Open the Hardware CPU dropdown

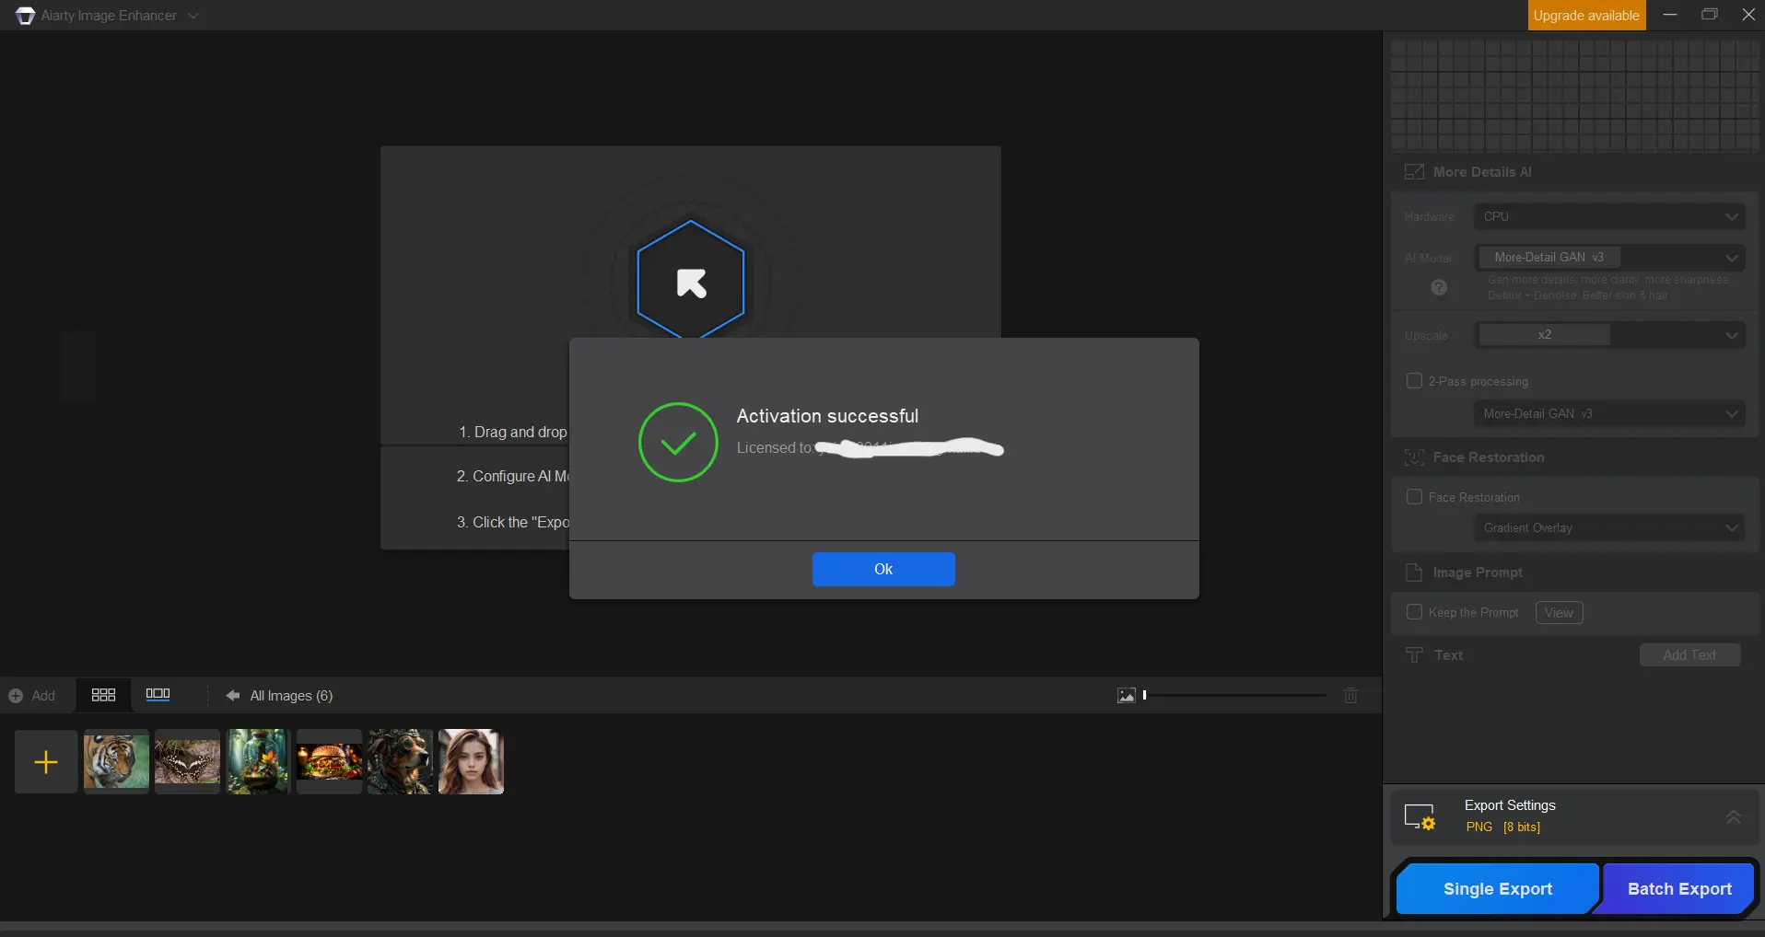click(1608, 216)
